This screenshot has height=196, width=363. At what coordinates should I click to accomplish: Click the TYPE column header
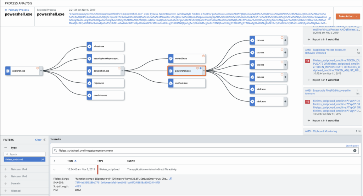point(100,161)
